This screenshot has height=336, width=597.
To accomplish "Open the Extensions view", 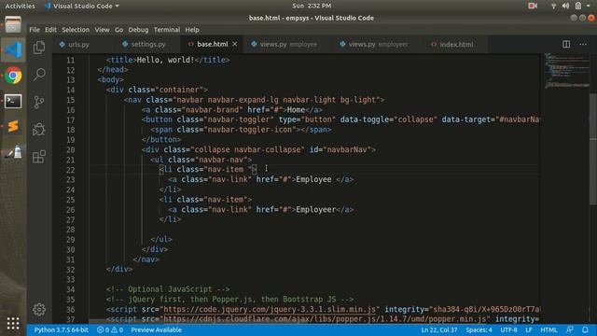I will (x=39, y=157).
